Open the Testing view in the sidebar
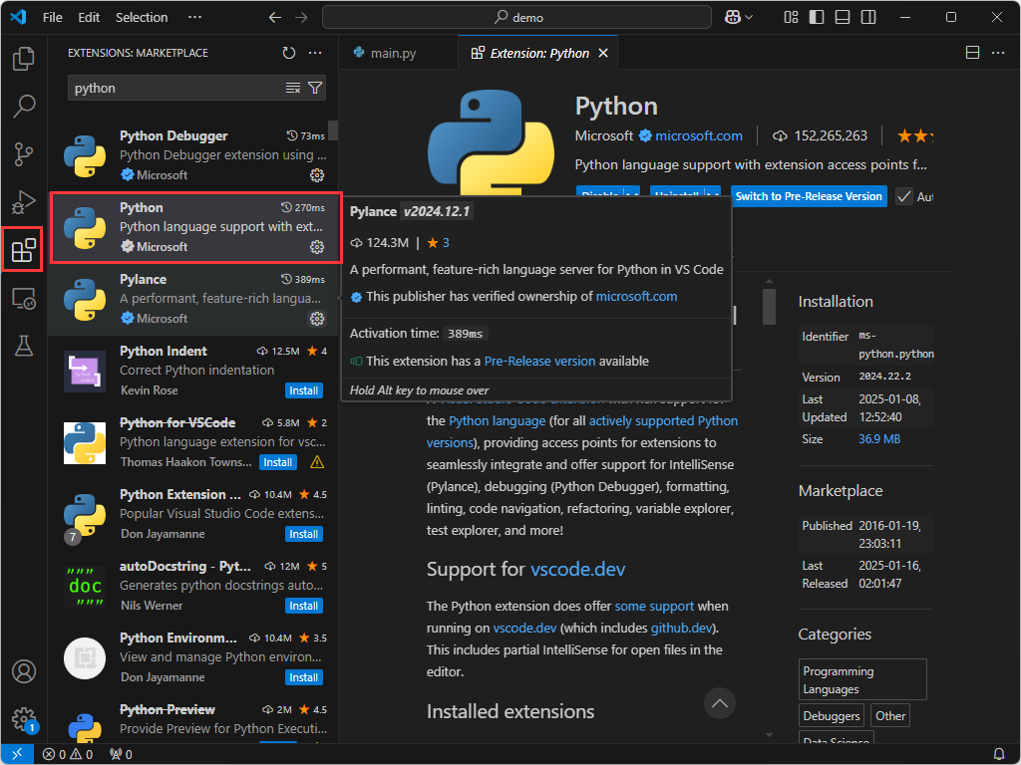1021x765 pixels. pos(23,345)
